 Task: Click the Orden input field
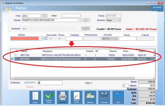pyautogui.click(x=71, y=16)
